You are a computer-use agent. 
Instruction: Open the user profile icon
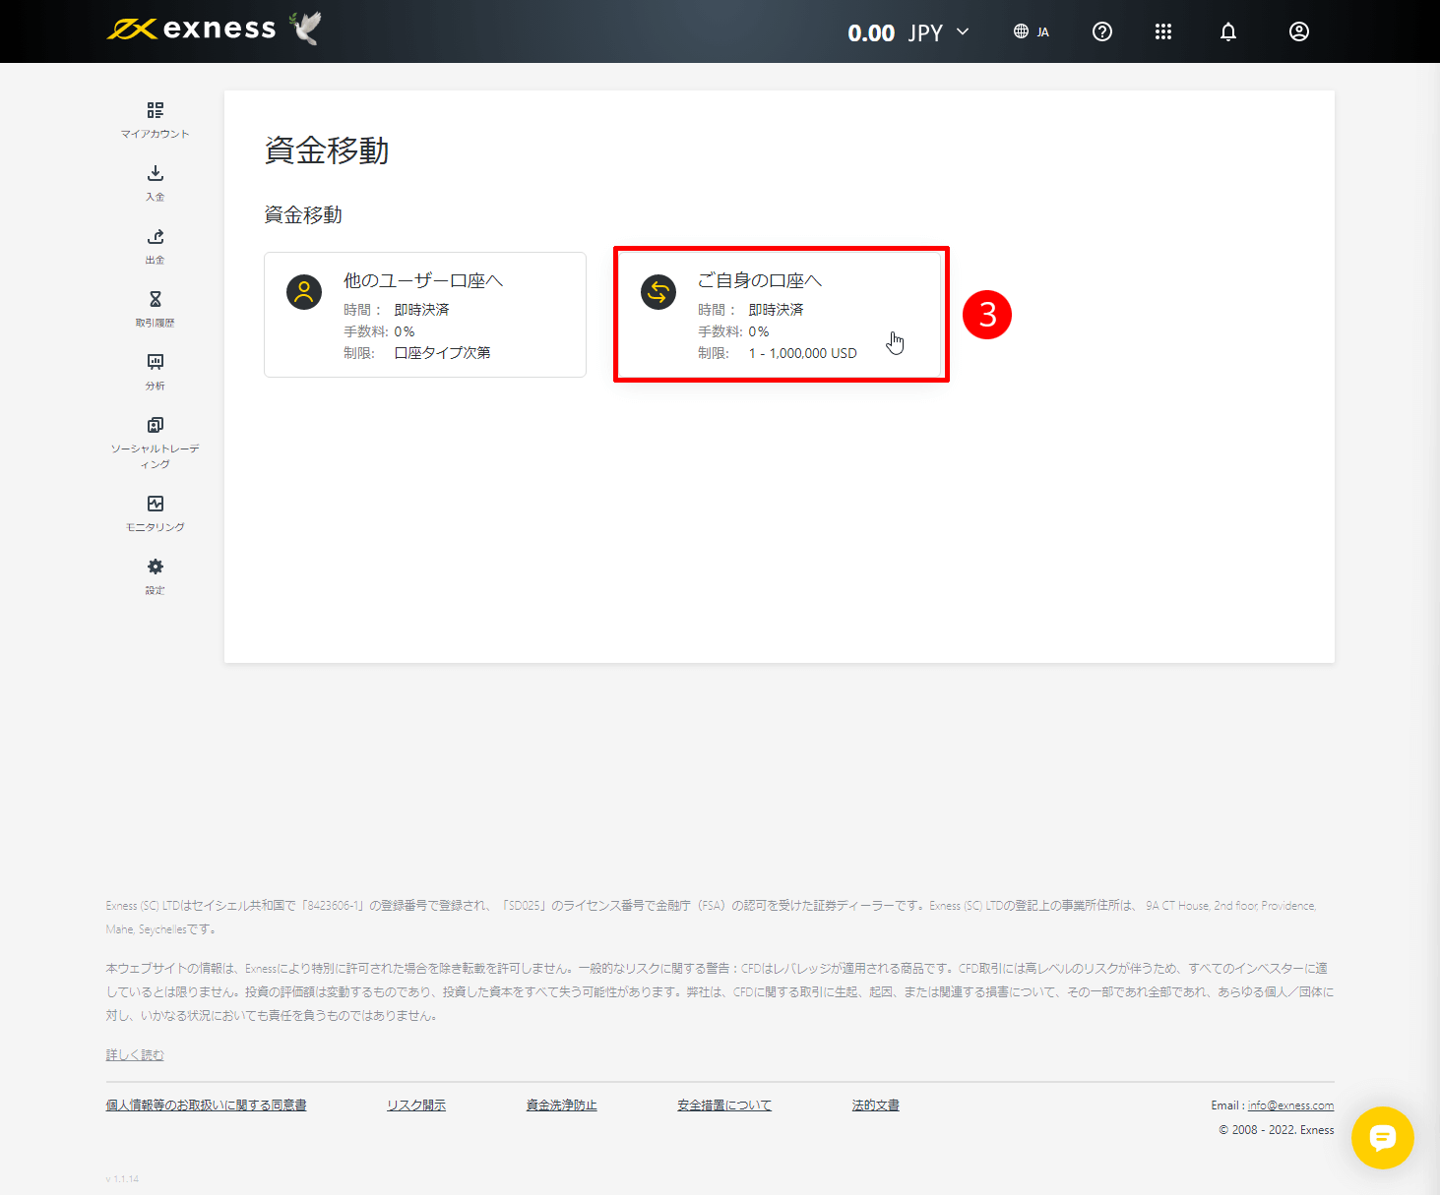[x=1298, y=31]
